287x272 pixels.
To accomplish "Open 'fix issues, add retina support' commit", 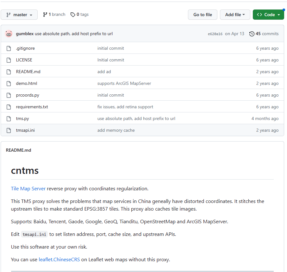I will coord(125,107).
